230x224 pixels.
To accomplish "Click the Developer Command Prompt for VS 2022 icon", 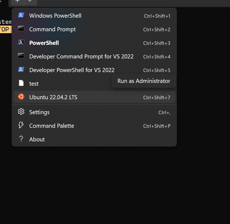I will 21,56.
